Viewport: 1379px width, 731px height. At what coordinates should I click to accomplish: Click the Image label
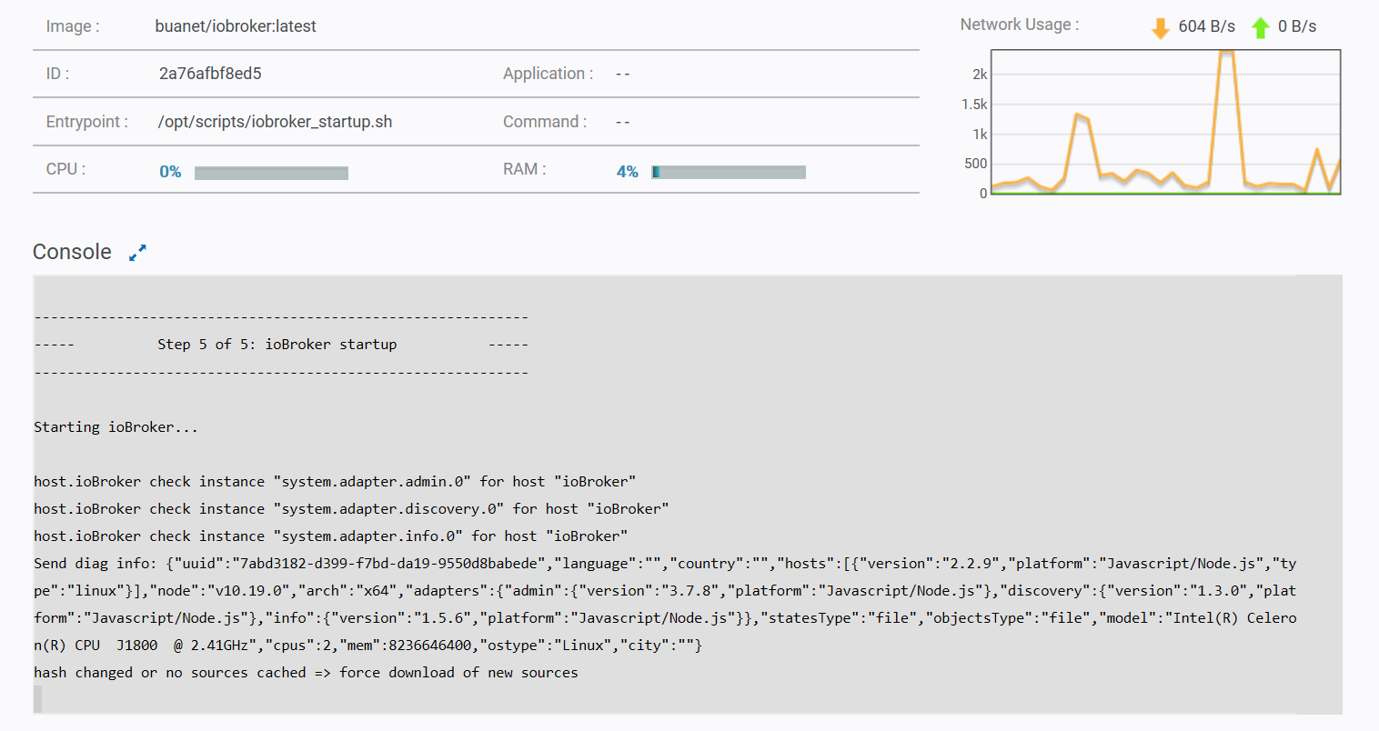click(73, 26)
